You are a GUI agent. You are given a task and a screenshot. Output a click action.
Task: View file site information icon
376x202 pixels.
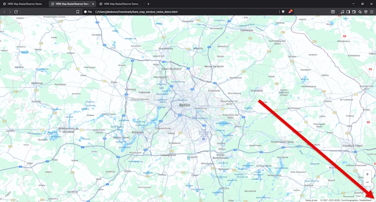[x=85, y=12]
